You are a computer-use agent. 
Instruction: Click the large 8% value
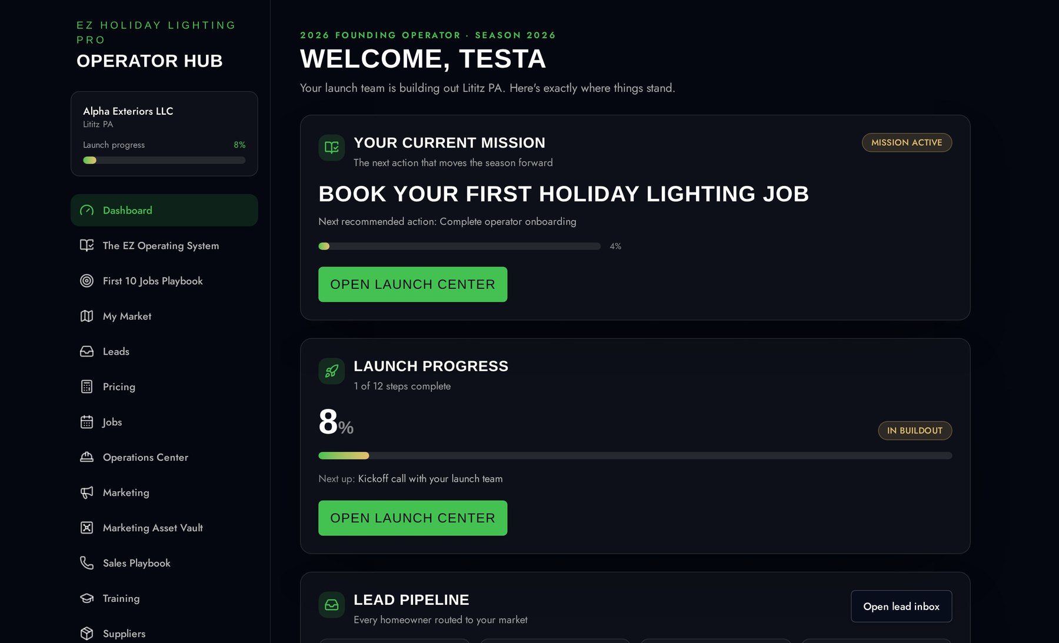(336, 422)
